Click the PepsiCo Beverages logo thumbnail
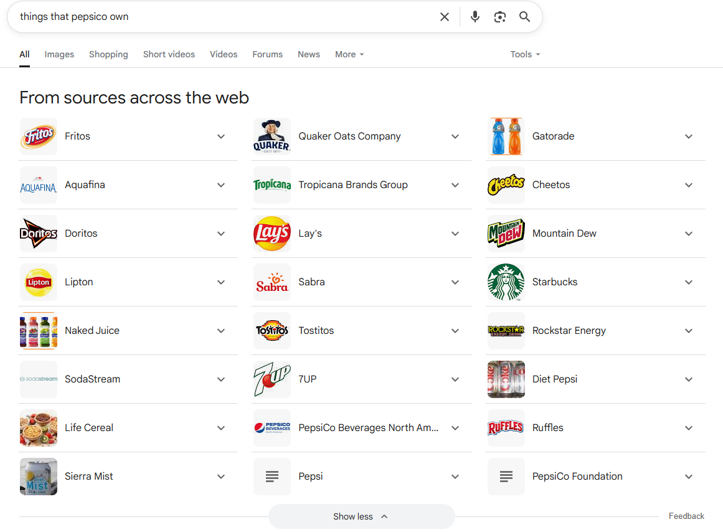This screenshot has height=532, width=723. point(272,428)
